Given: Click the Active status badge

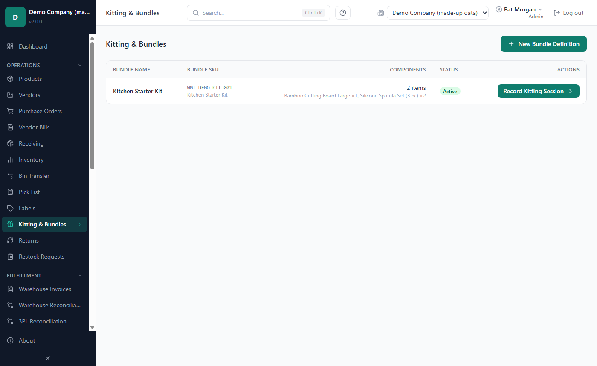Looking at the screenshot, I should tap(450, 91).
